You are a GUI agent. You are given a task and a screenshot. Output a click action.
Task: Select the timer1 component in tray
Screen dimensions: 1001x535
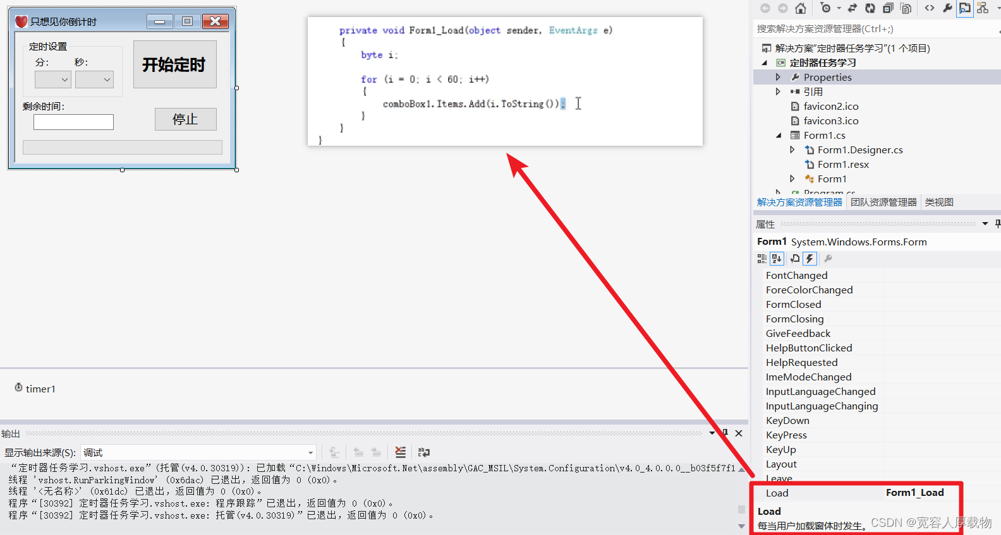click(x=35, y=388)
